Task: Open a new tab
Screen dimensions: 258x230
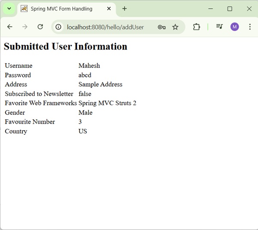Action: coord(124,9)
